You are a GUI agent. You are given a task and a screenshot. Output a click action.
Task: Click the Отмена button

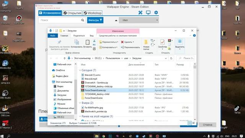pyautogui.click(x=207, y=125)
